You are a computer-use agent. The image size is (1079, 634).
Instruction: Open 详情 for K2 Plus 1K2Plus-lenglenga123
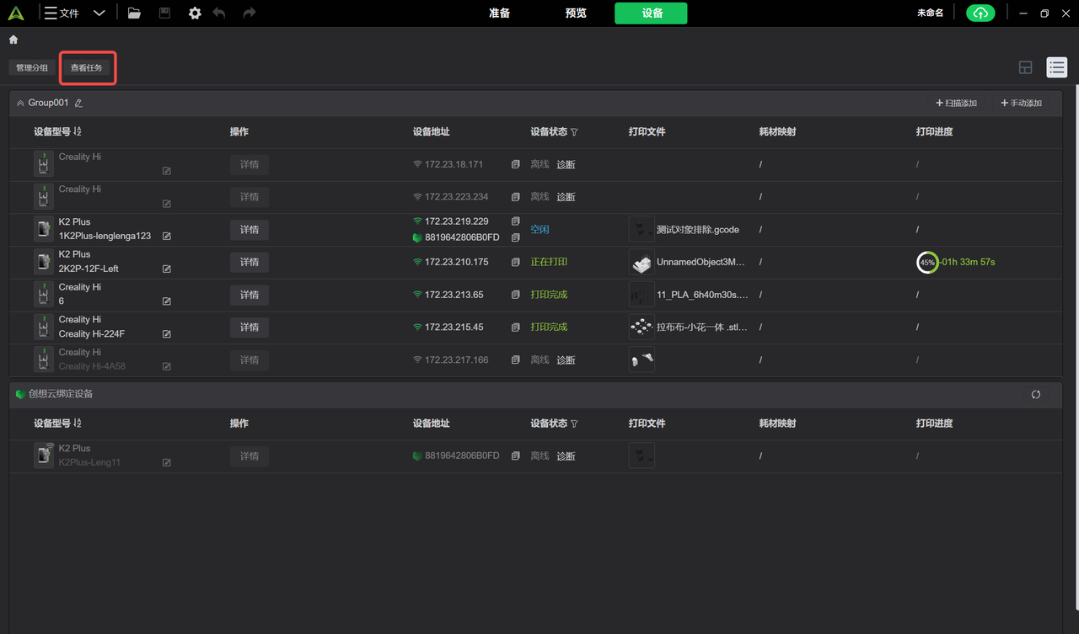(250, 229)
